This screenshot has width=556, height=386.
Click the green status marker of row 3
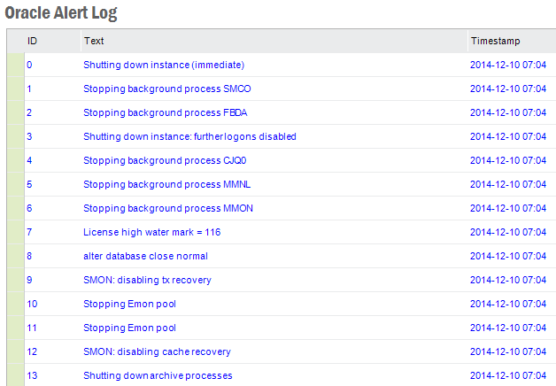click(x=15, y=136)
